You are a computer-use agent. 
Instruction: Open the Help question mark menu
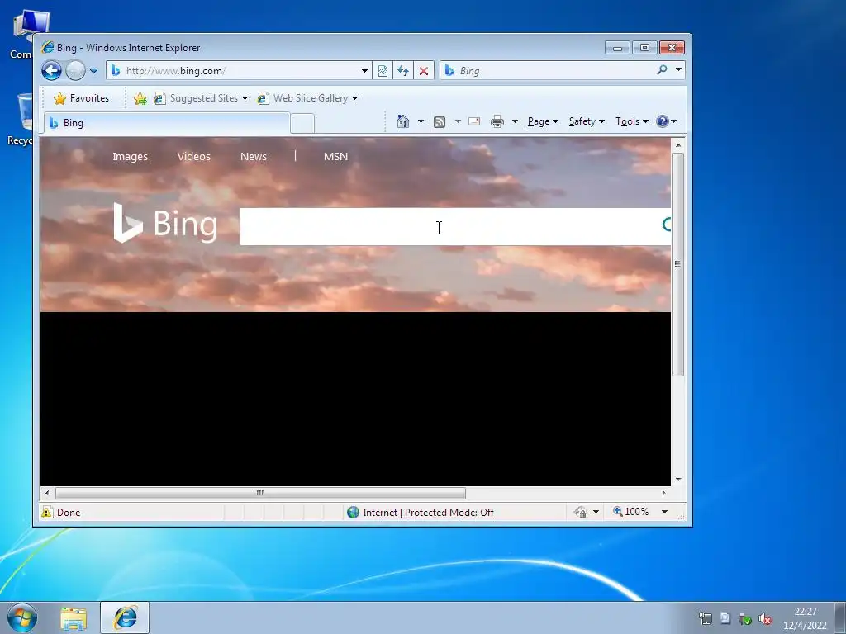(666, 121)
